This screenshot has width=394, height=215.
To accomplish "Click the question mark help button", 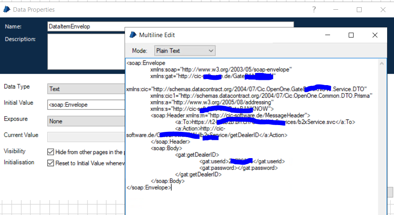I will click(314, 10).
